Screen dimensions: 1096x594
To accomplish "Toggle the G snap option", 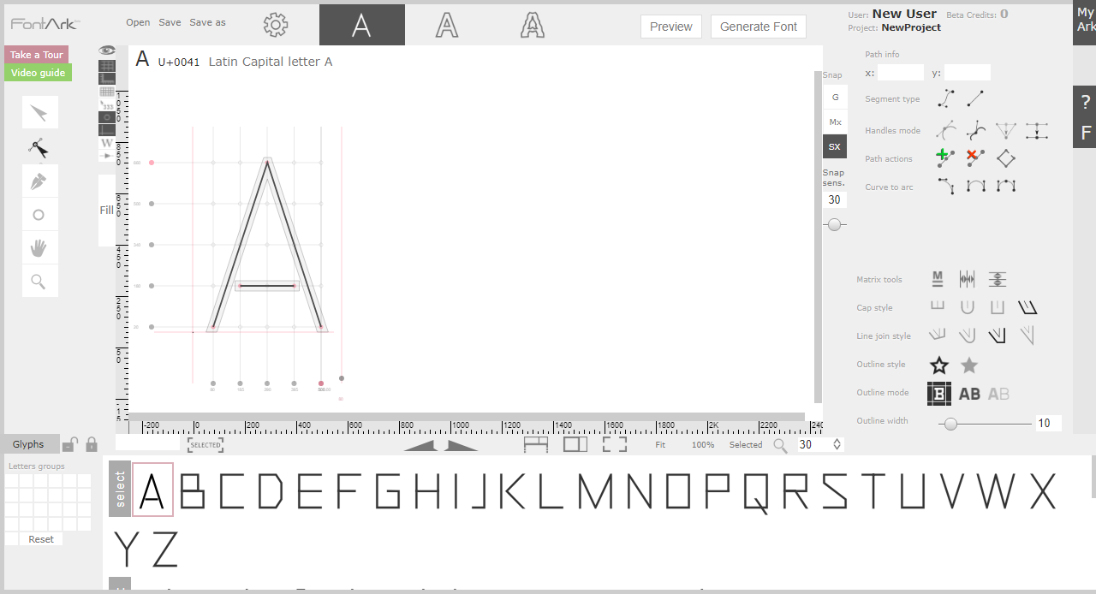I will 835,98.
